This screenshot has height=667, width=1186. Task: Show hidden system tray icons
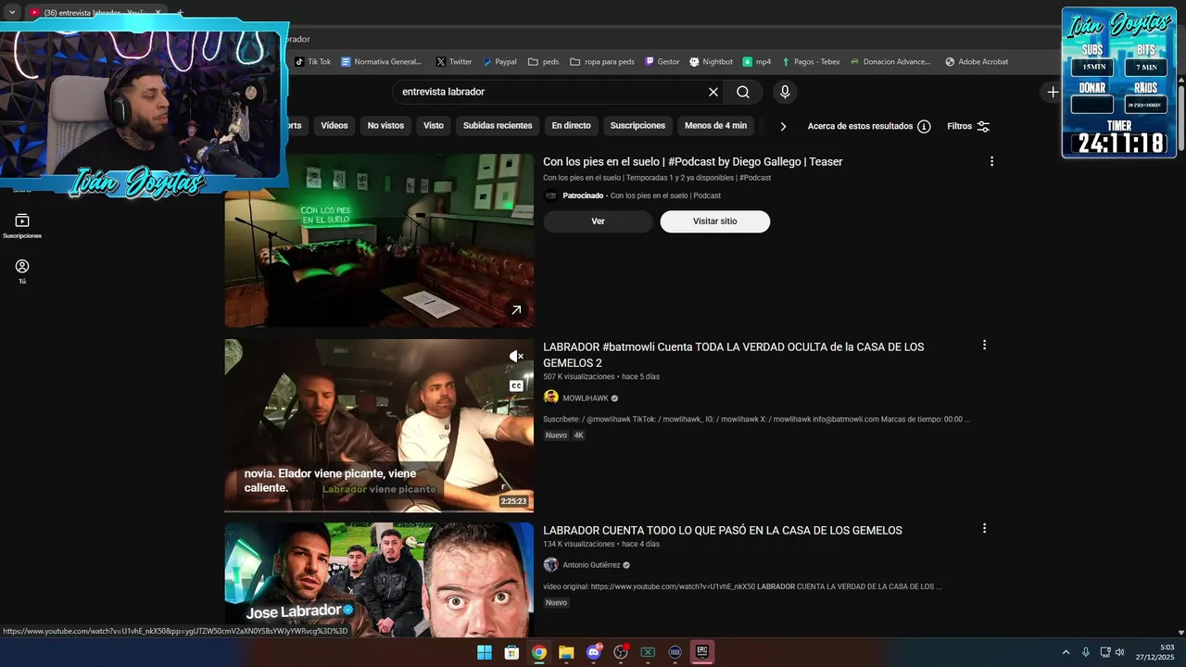point(1066,652)
